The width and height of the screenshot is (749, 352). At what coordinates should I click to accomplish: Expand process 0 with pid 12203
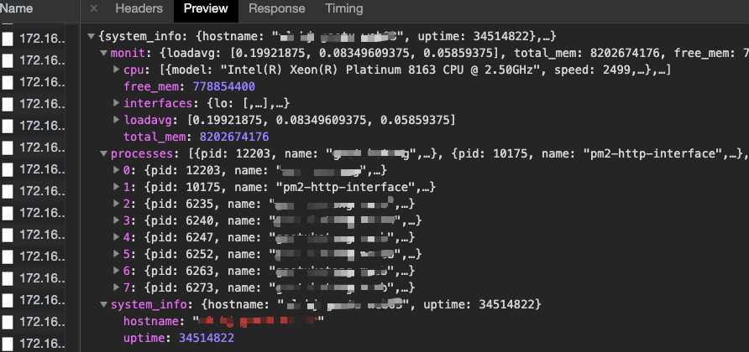click(116, 170)
